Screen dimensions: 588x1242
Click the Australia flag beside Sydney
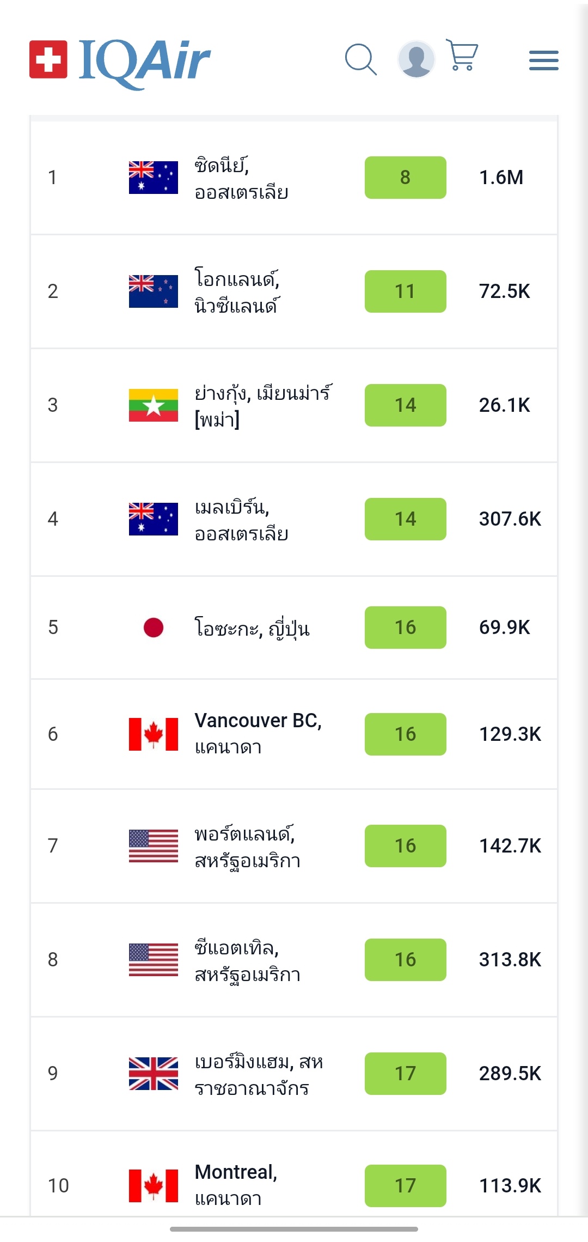[153, 178]
